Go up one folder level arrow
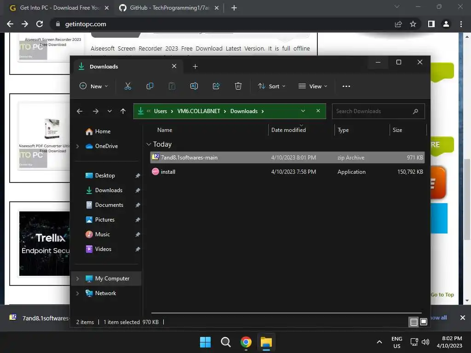 123,111
